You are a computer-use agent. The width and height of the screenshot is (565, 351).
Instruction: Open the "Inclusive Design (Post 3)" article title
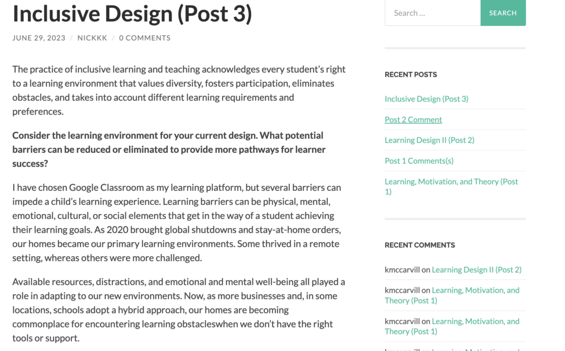132,14
